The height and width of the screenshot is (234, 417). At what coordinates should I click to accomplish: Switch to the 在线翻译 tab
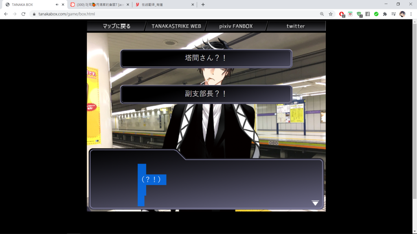point(165,4)
